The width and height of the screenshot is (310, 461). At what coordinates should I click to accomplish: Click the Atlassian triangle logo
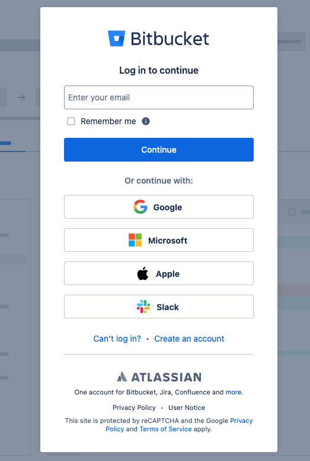click(122, 377)
